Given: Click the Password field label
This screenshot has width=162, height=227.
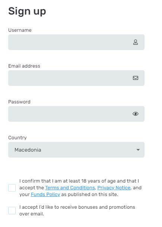Looking at the screenshot, I should 19,102.
